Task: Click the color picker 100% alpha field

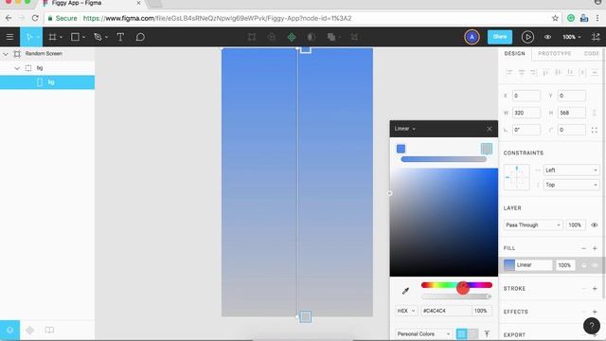Action: tap(482, 311)
